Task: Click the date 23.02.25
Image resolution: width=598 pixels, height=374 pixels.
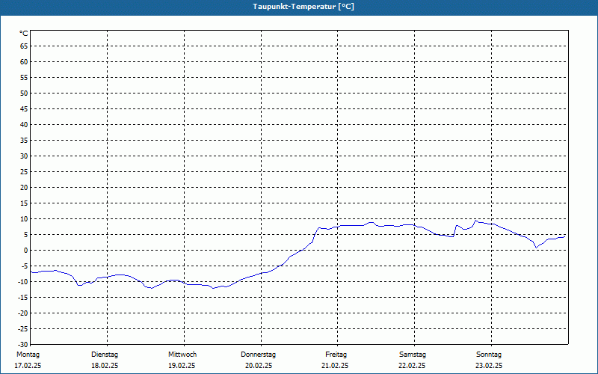Action: (x=489, y=366)
